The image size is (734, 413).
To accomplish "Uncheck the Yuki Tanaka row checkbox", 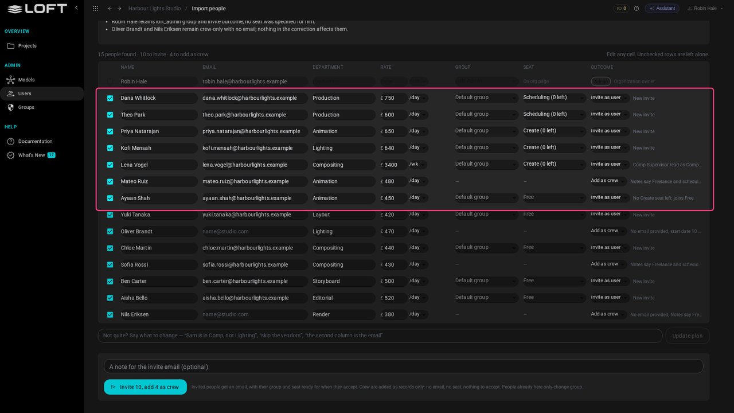I will pyautogui.click(x=110, y=215).
